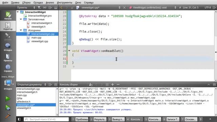
Task: Open the Файл menu
Action: pos(5,2)
